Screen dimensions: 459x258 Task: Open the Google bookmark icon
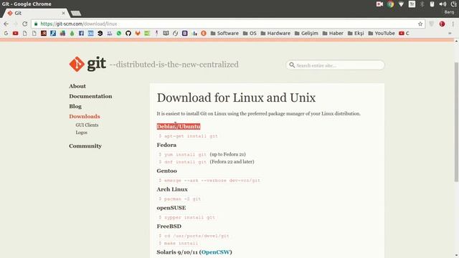pos(6,34)
